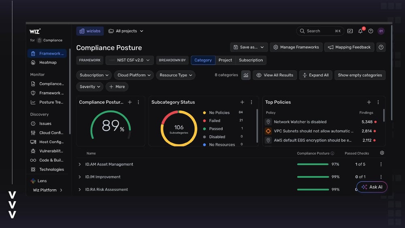The image size is (405, 228).
Task: Open the NIST CSF v2.0 framework dropdown
Action: (130, 60)
